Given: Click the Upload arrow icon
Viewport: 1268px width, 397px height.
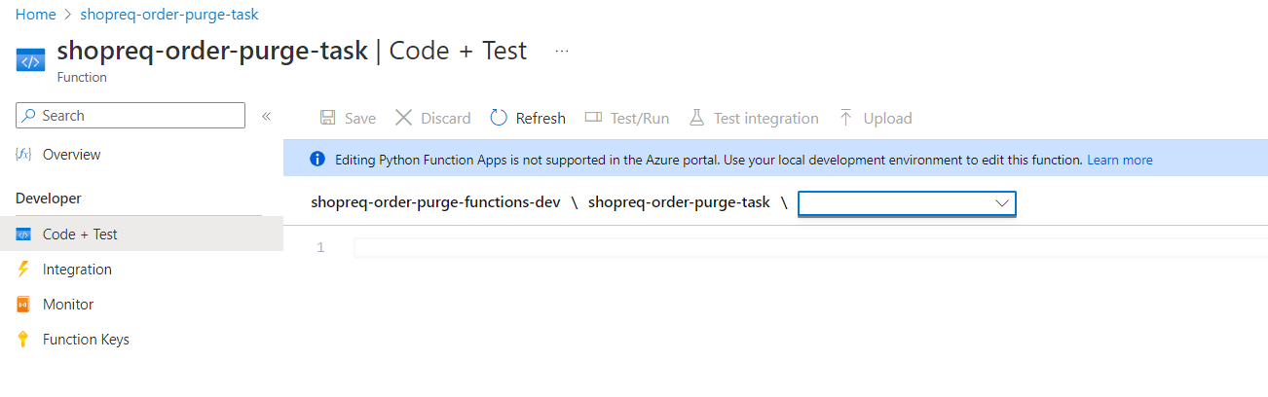Looking at the screenshot, I should [845, 118].
